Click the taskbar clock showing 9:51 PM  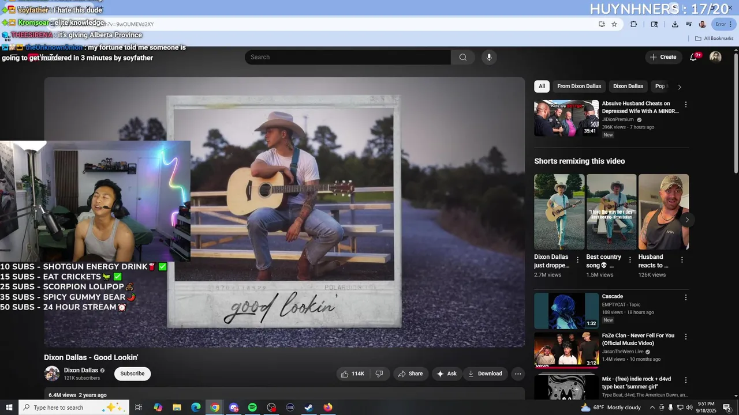pos(706,408)
